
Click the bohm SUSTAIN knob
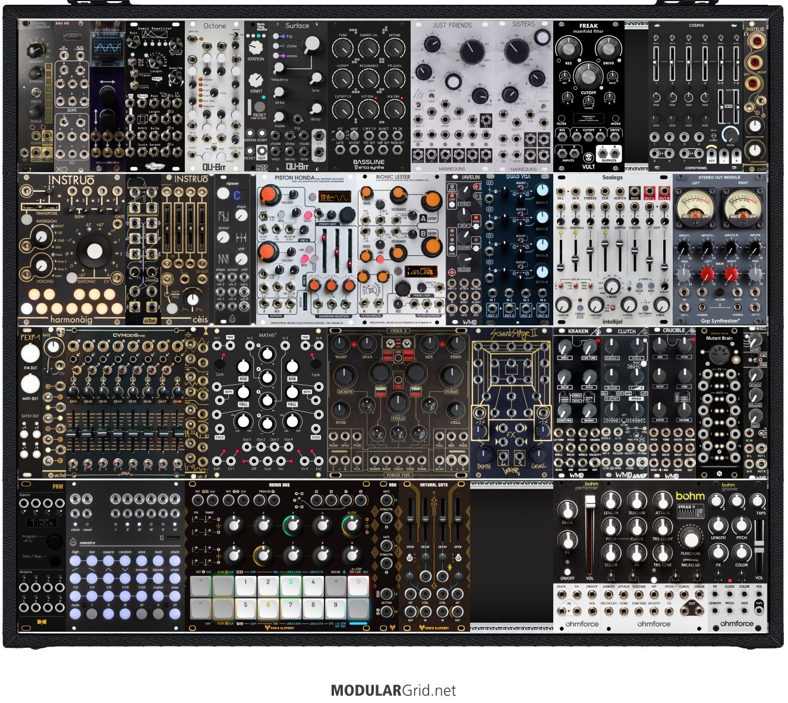pos(636,501)
